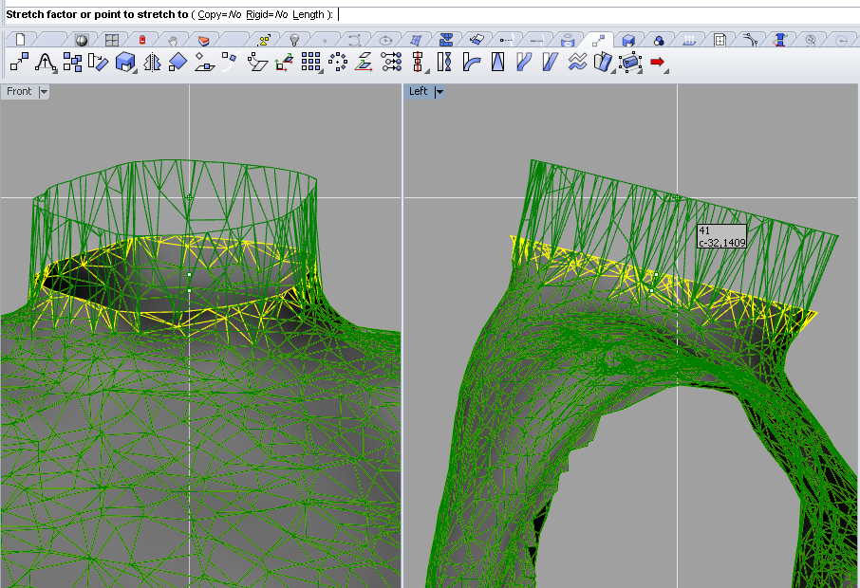The image size is (860, 588).
Task: Click the Length option in command line
Action: [308, 15]
